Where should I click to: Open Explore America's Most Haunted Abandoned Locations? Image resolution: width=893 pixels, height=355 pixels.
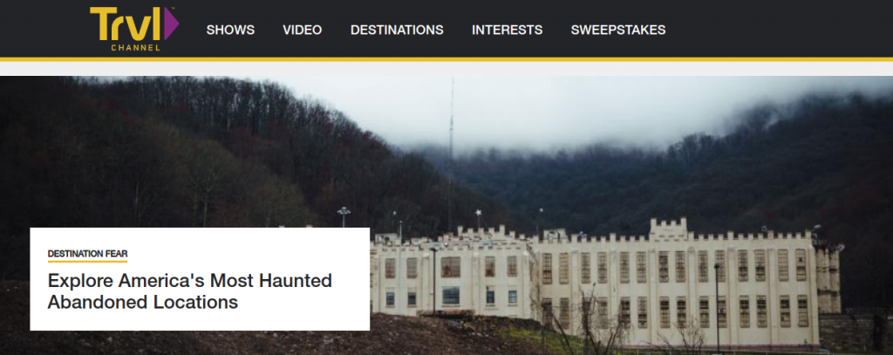[189, 291]
